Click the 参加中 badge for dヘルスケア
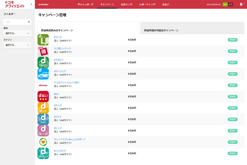The image size is (247, 165). pyautogui.click(x=233, y=153)
